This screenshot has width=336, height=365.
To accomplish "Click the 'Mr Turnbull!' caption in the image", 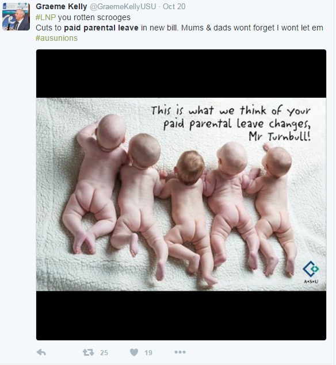I will tap(280, 136).
